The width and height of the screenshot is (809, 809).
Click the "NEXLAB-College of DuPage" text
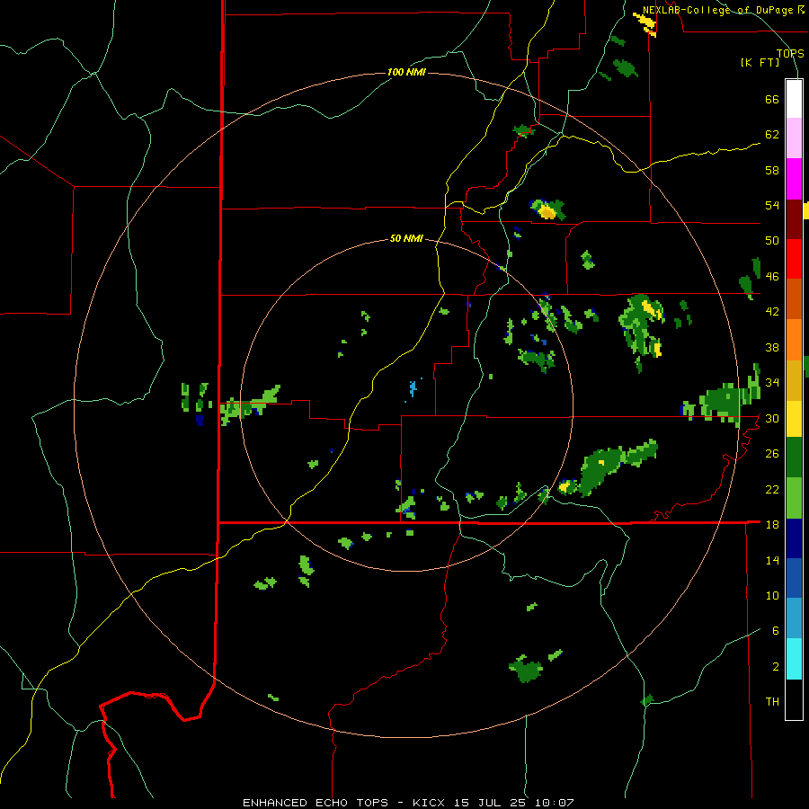coord(717,10)
